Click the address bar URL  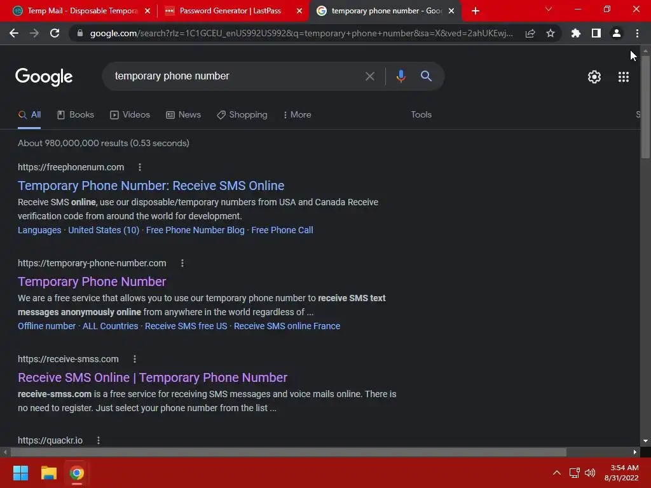pos(301,33)
